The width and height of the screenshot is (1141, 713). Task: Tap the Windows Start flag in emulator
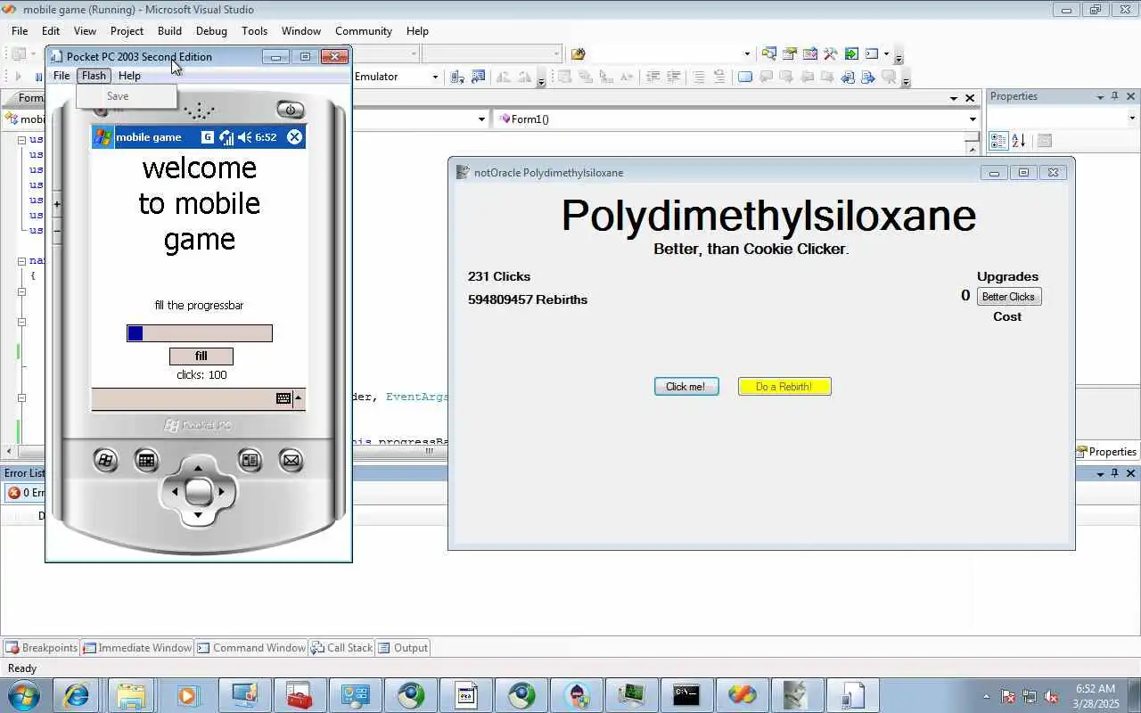click(x=103, y=137)
